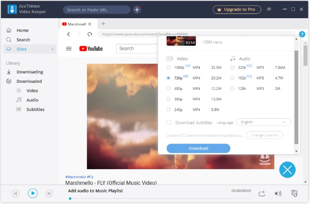This screenshot has height=204, width=310.
Task: Click the #Fly hashtag link
Action: point(90,177)
